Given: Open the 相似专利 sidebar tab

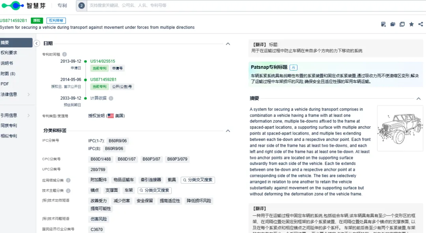Looking at the screenshot, I should (9, 136).
